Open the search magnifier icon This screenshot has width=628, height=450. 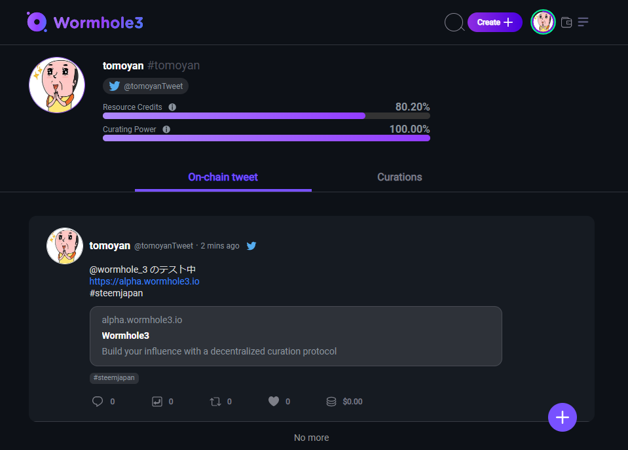[454, 22]
